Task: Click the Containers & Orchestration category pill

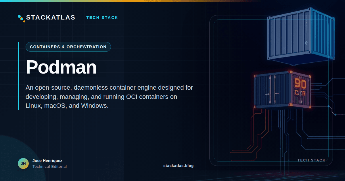Action: point(68,47)
